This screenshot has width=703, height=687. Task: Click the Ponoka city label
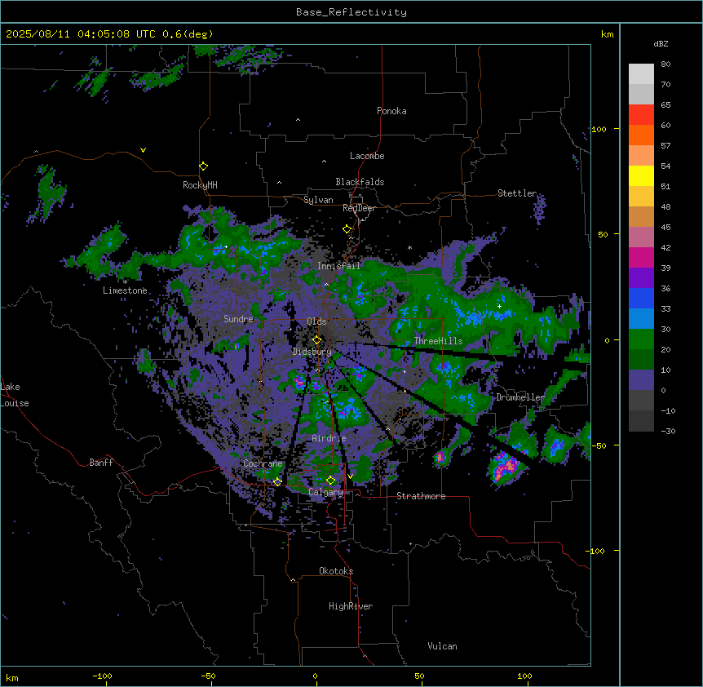[x=391, y=111]
